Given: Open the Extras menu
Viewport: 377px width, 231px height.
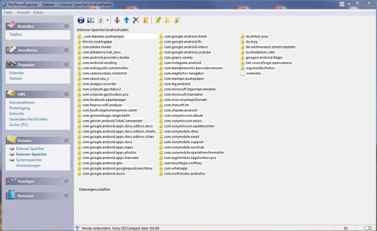Looking at the screenshot, I should (38, 12).
